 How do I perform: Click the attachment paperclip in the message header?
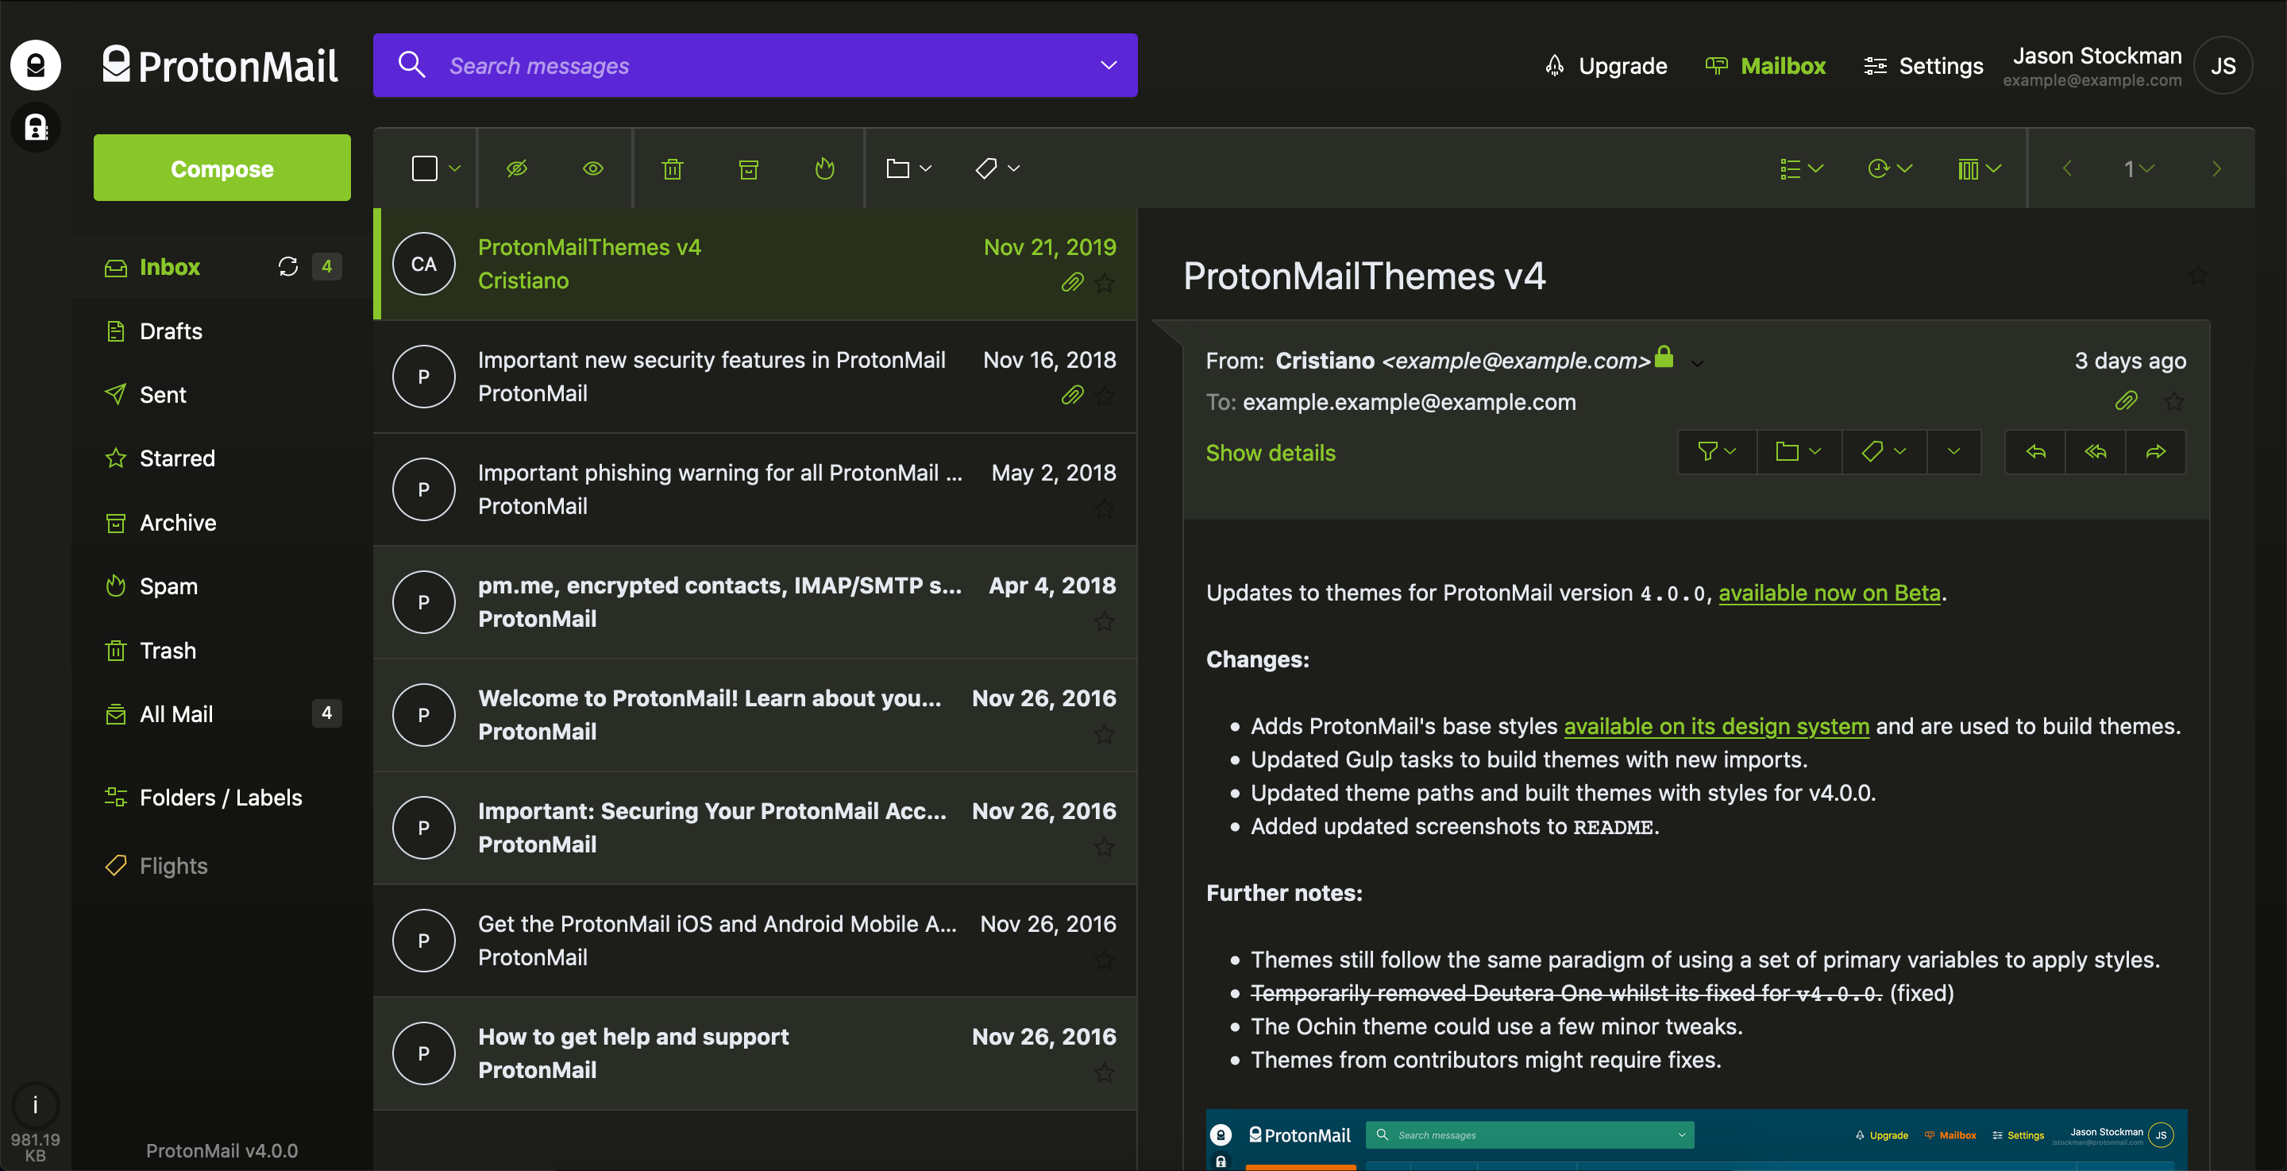pos(2126,401)
